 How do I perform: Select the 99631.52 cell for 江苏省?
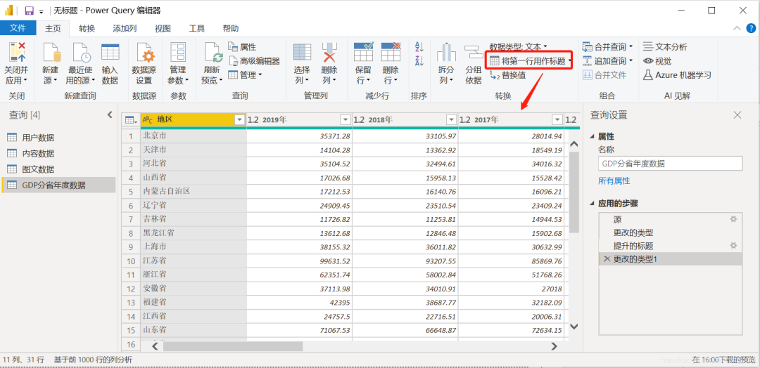tap(300, 261)
